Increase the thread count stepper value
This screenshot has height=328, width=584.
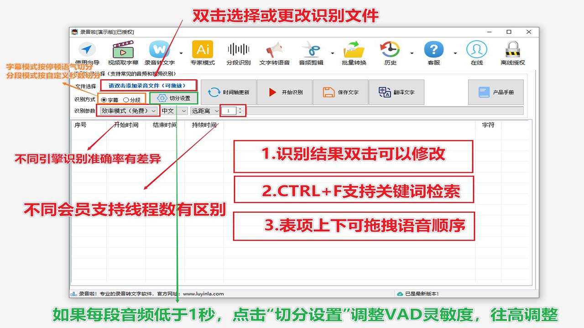241,108
